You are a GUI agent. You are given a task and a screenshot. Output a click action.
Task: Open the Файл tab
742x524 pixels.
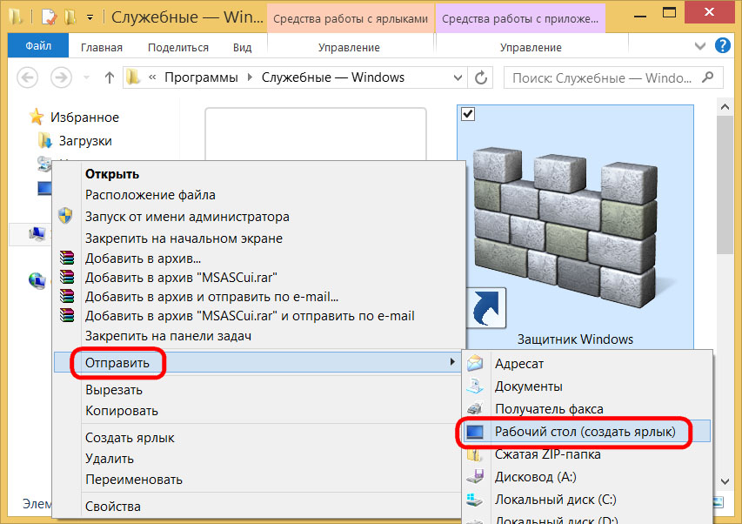[x=38, y=46]
